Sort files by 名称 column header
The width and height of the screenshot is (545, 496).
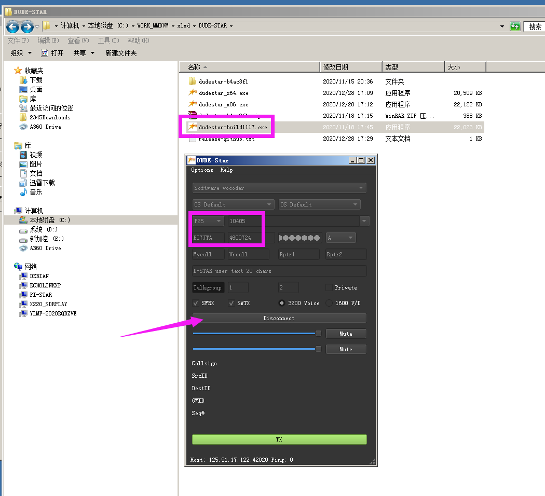(x=250, y=67)
